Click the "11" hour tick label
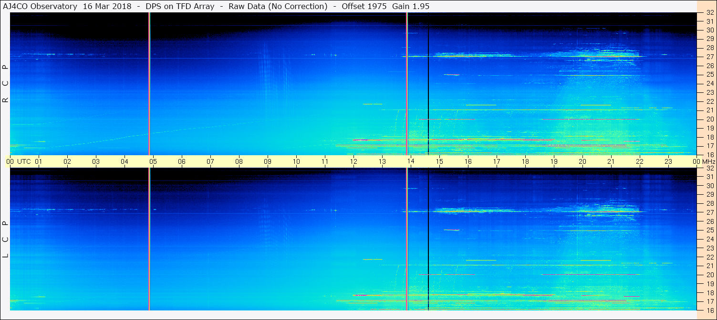The width and height of the screenshot is (717, 320). [x=325, y=161]
